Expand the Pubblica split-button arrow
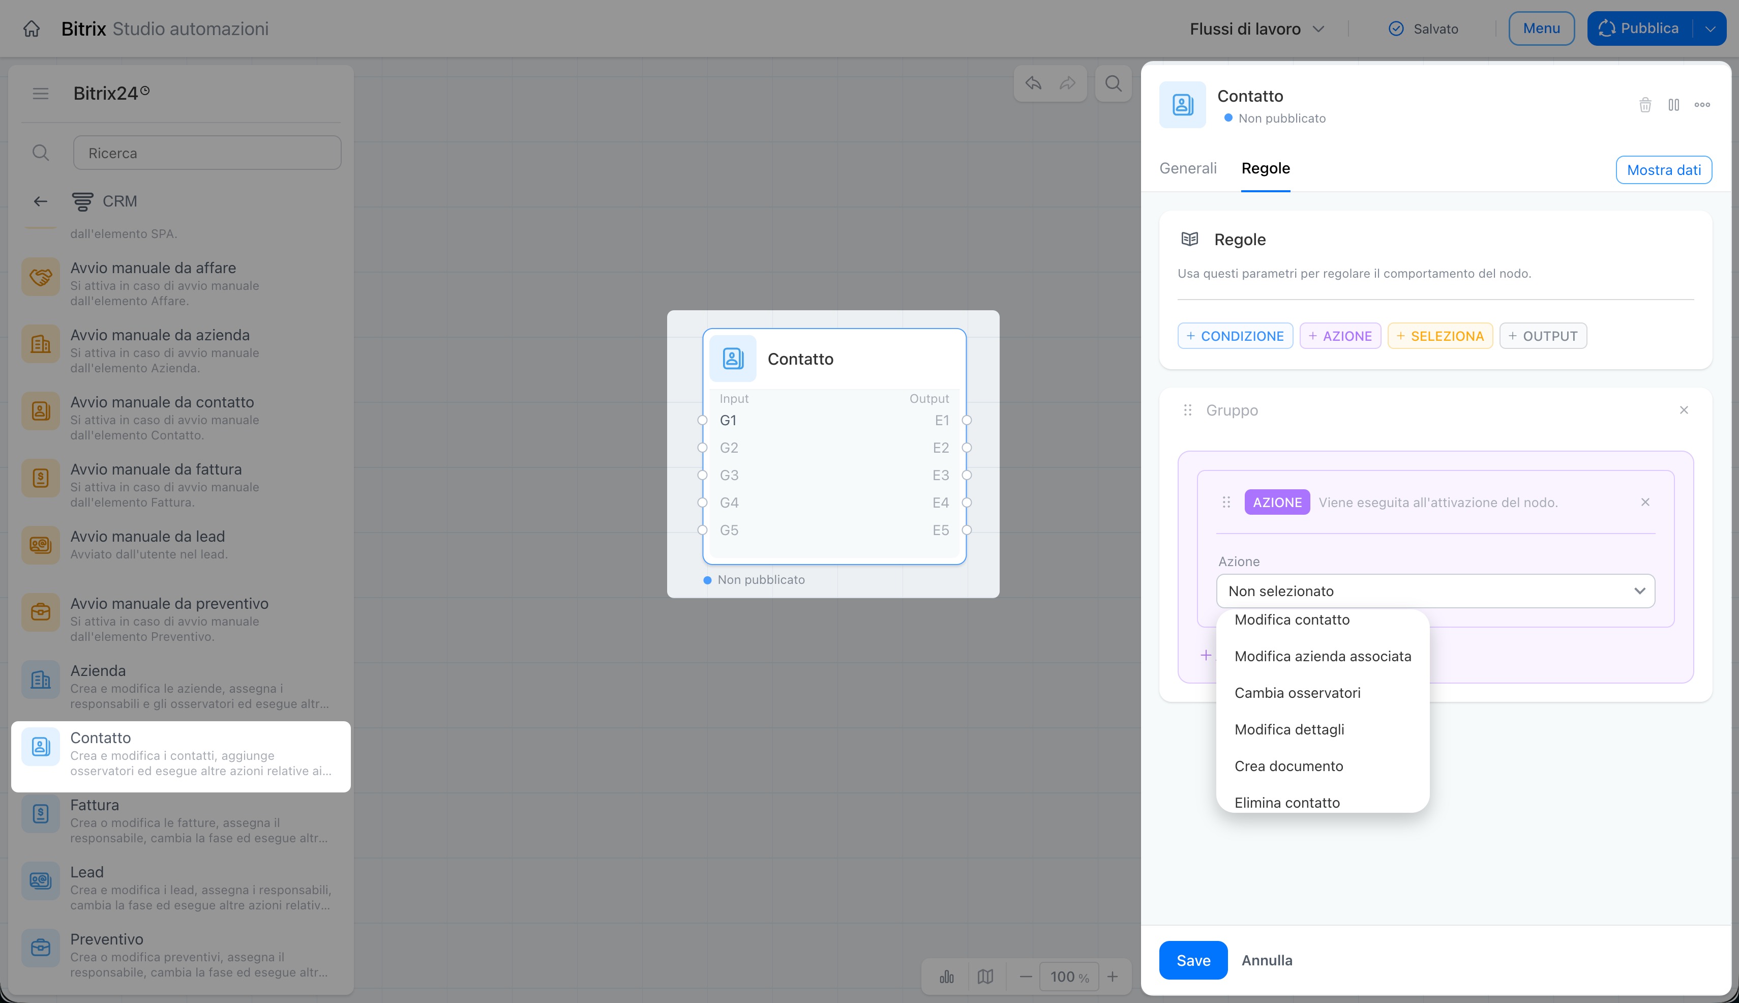This screenshot has width=1739, height=1003. click(1710, 29)
